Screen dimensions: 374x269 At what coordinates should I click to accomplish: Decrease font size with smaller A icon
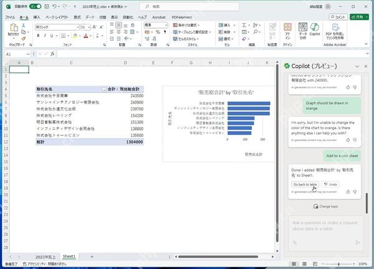(x=102, y=27)
